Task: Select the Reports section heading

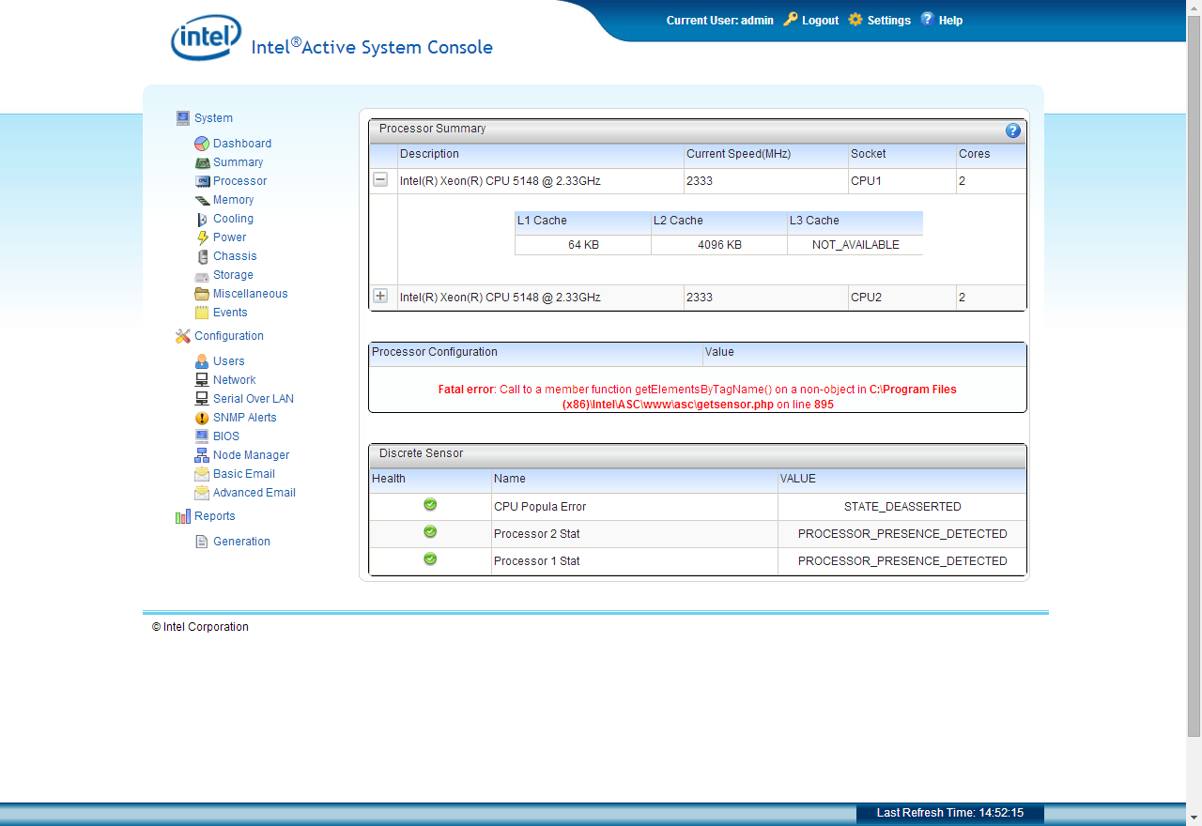Action: coord(215,516)
